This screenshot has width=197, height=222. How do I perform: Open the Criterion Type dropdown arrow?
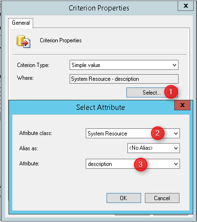point(174,65)
